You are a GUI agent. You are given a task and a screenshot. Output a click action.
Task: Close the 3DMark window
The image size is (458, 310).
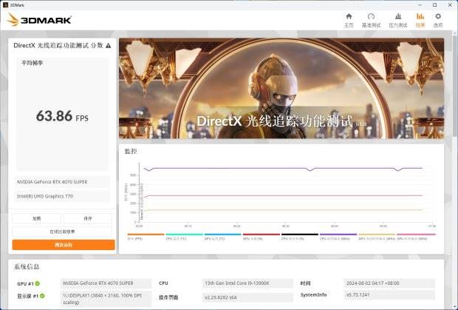click(x=450, y=5)
